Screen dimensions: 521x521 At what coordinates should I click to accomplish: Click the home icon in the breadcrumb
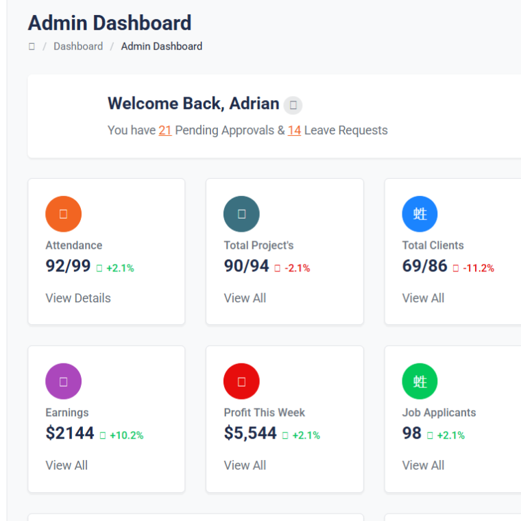[x=32, y=47]
